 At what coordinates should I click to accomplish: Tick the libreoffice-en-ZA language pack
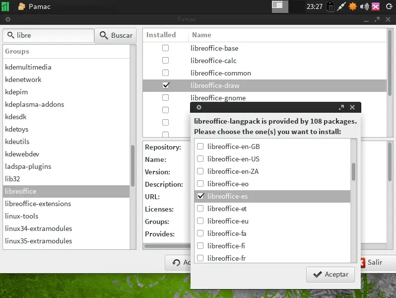tap(200, 171)
